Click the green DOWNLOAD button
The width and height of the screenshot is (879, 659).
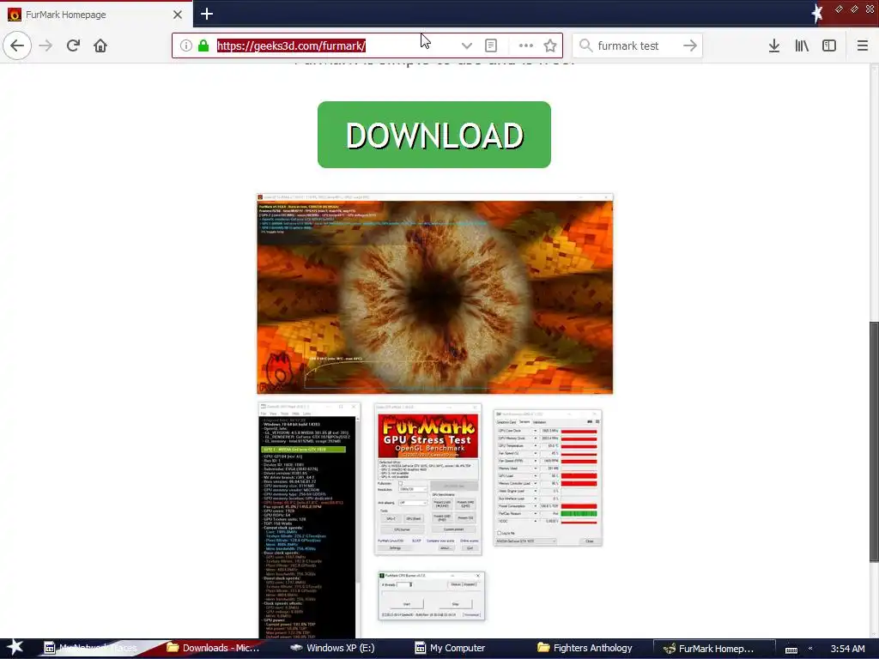433,135
